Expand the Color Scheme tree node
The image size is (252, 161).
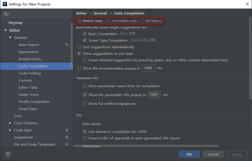pos(10,123)
